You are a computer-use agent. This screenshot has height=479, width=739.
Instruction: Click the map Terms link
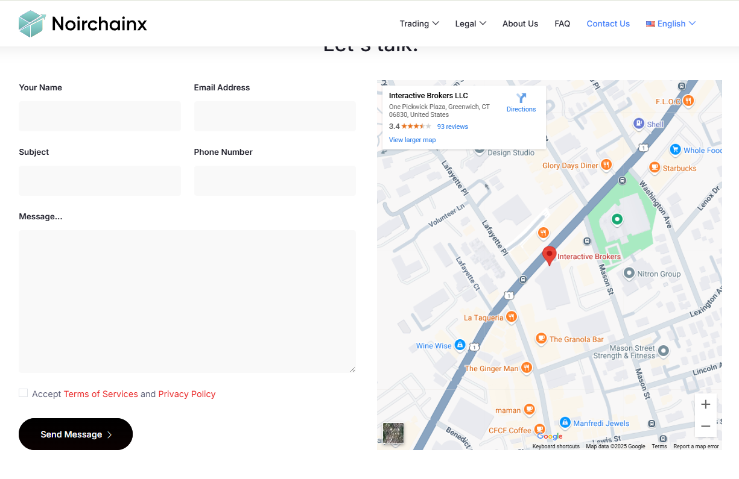click(x=659, y=446)
